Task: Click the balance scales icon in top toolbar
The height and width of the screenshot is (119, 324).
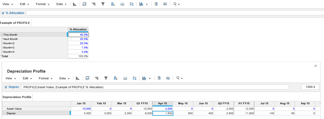Action: [x=131, y=4]
